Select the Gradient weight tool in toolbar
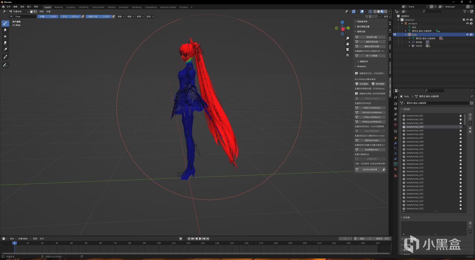The image size is (475, 260). [5, 49]
